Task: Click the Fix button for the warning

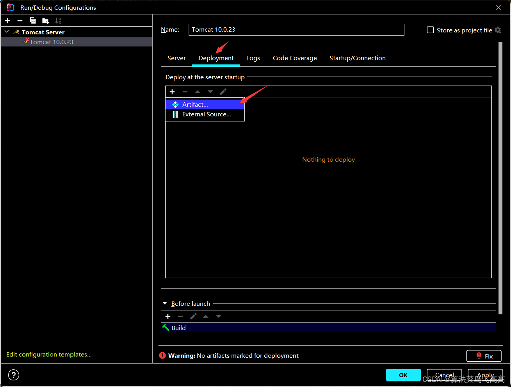Action: point(484,356)
